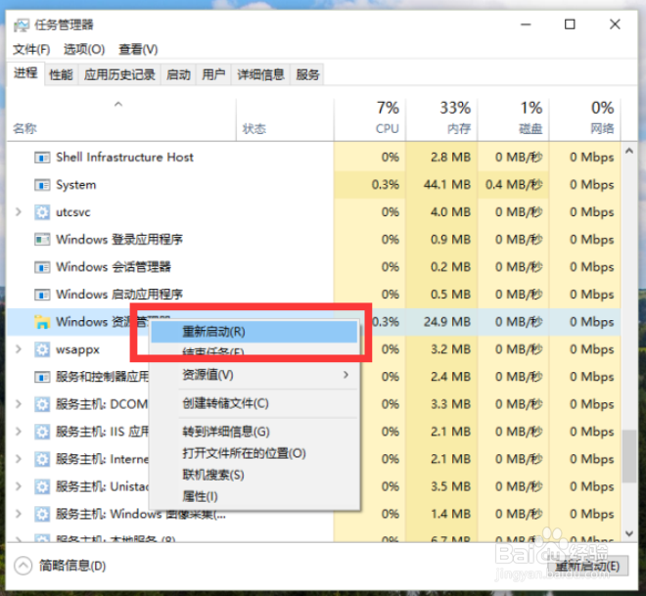Click the vertical scrollbar thumb
The image size is (646, 596).
click(629, 456)
